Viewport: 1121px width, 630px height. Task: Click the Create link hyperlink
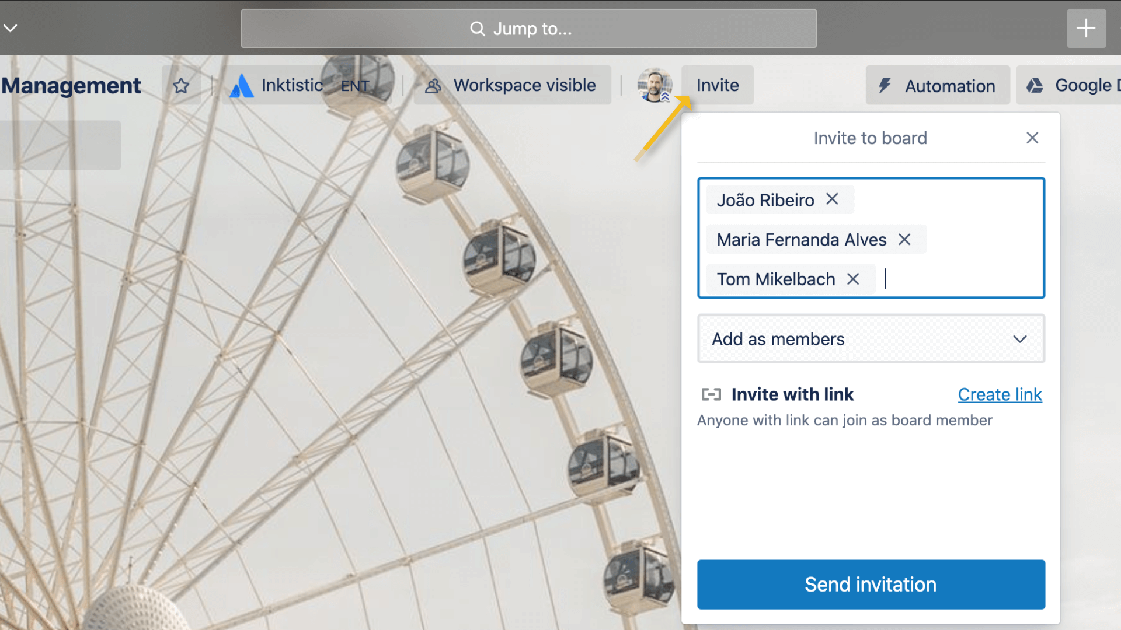(x=1000, y=394)
